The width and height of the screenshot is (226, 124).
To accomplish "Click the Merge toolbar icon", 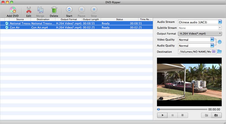I will pos(40,10).
